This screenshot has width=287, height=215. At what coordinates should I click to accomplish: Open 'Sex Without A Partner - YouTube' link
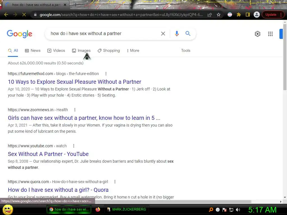point(48,154)
